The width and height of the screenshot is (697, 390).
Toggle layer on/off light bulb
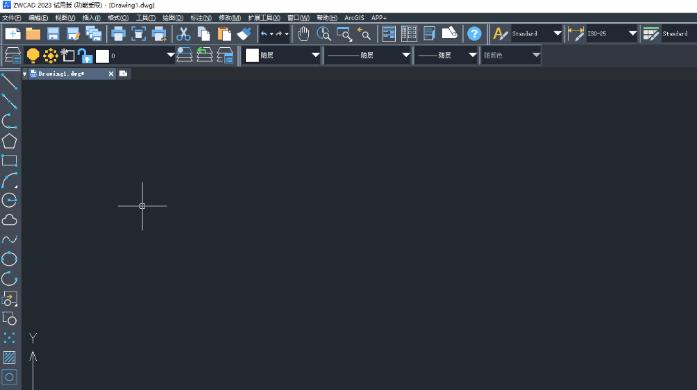click(x=33, y=56)
